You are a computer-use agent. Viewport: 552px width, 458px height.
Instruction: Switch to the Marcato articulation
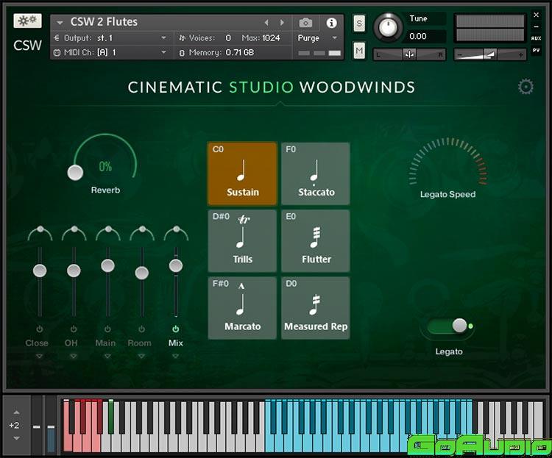242,307
